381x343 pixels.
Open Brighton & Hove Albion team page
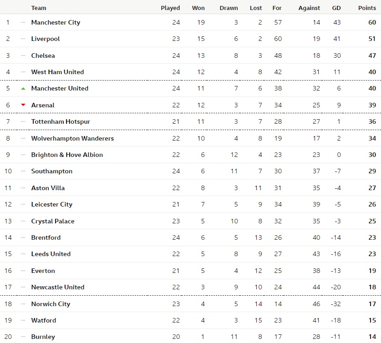[67, 155]
